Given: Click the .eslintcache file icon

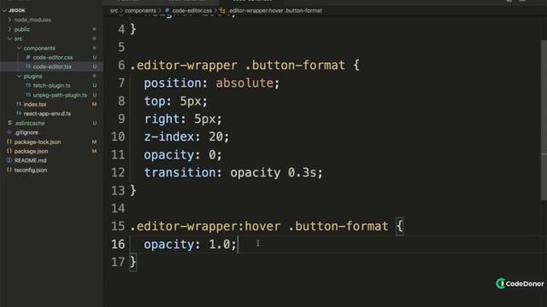Looking at the screenshot, I should [x=9, y=123].
